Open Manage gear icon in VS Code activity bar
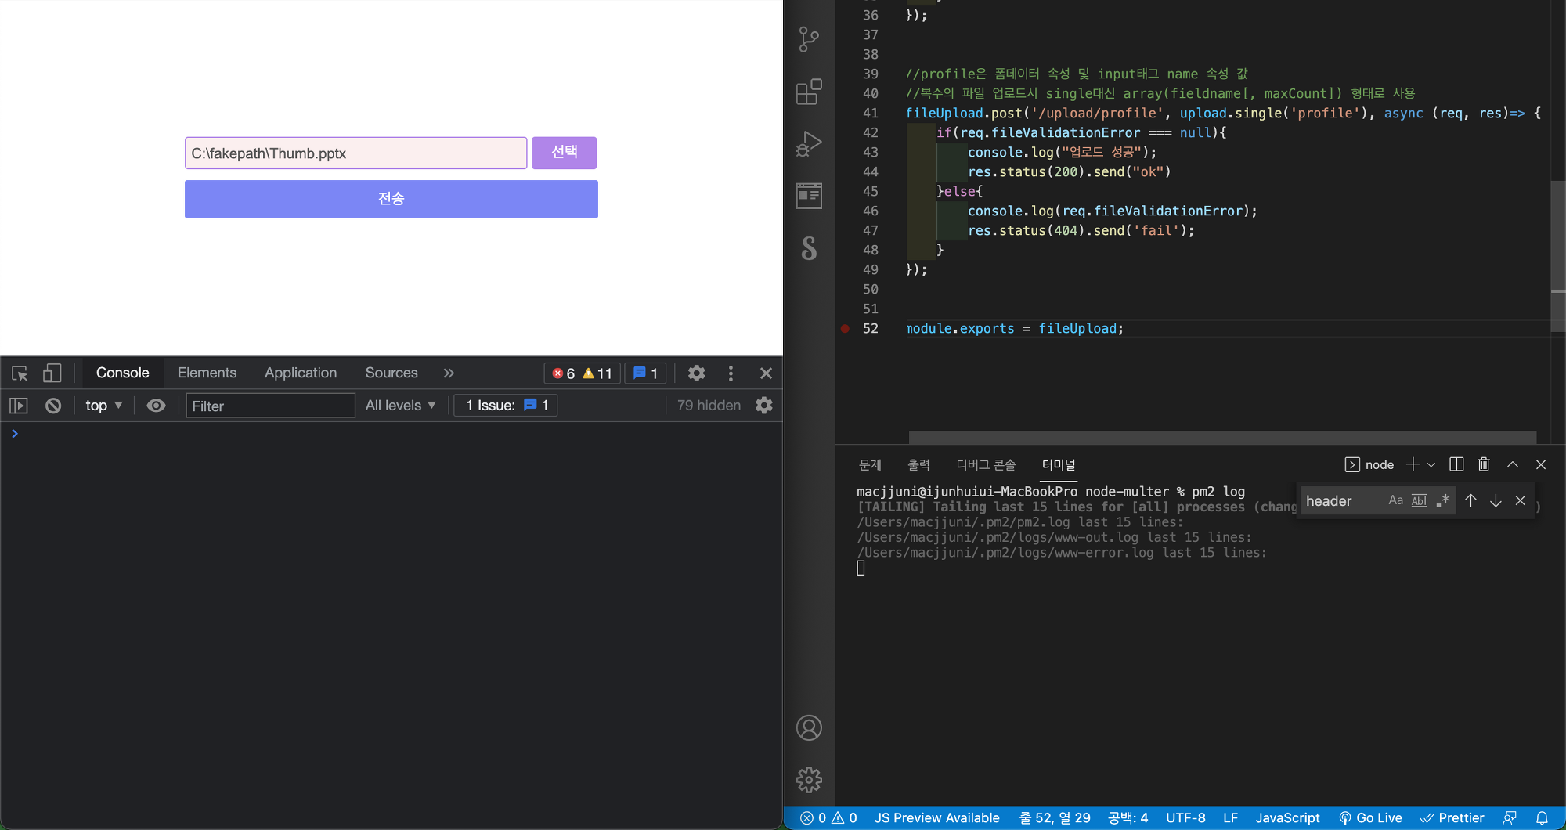Screen dimensions: 1566x830 coord(809,779)
